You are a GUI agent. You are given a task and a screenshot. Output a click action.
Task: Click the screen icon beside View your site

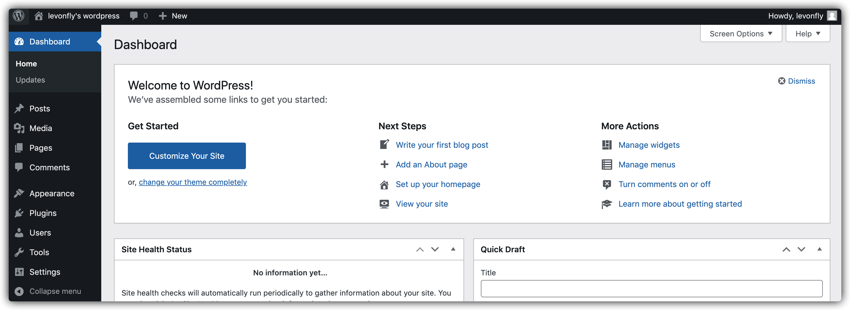[x=384, y=204]
